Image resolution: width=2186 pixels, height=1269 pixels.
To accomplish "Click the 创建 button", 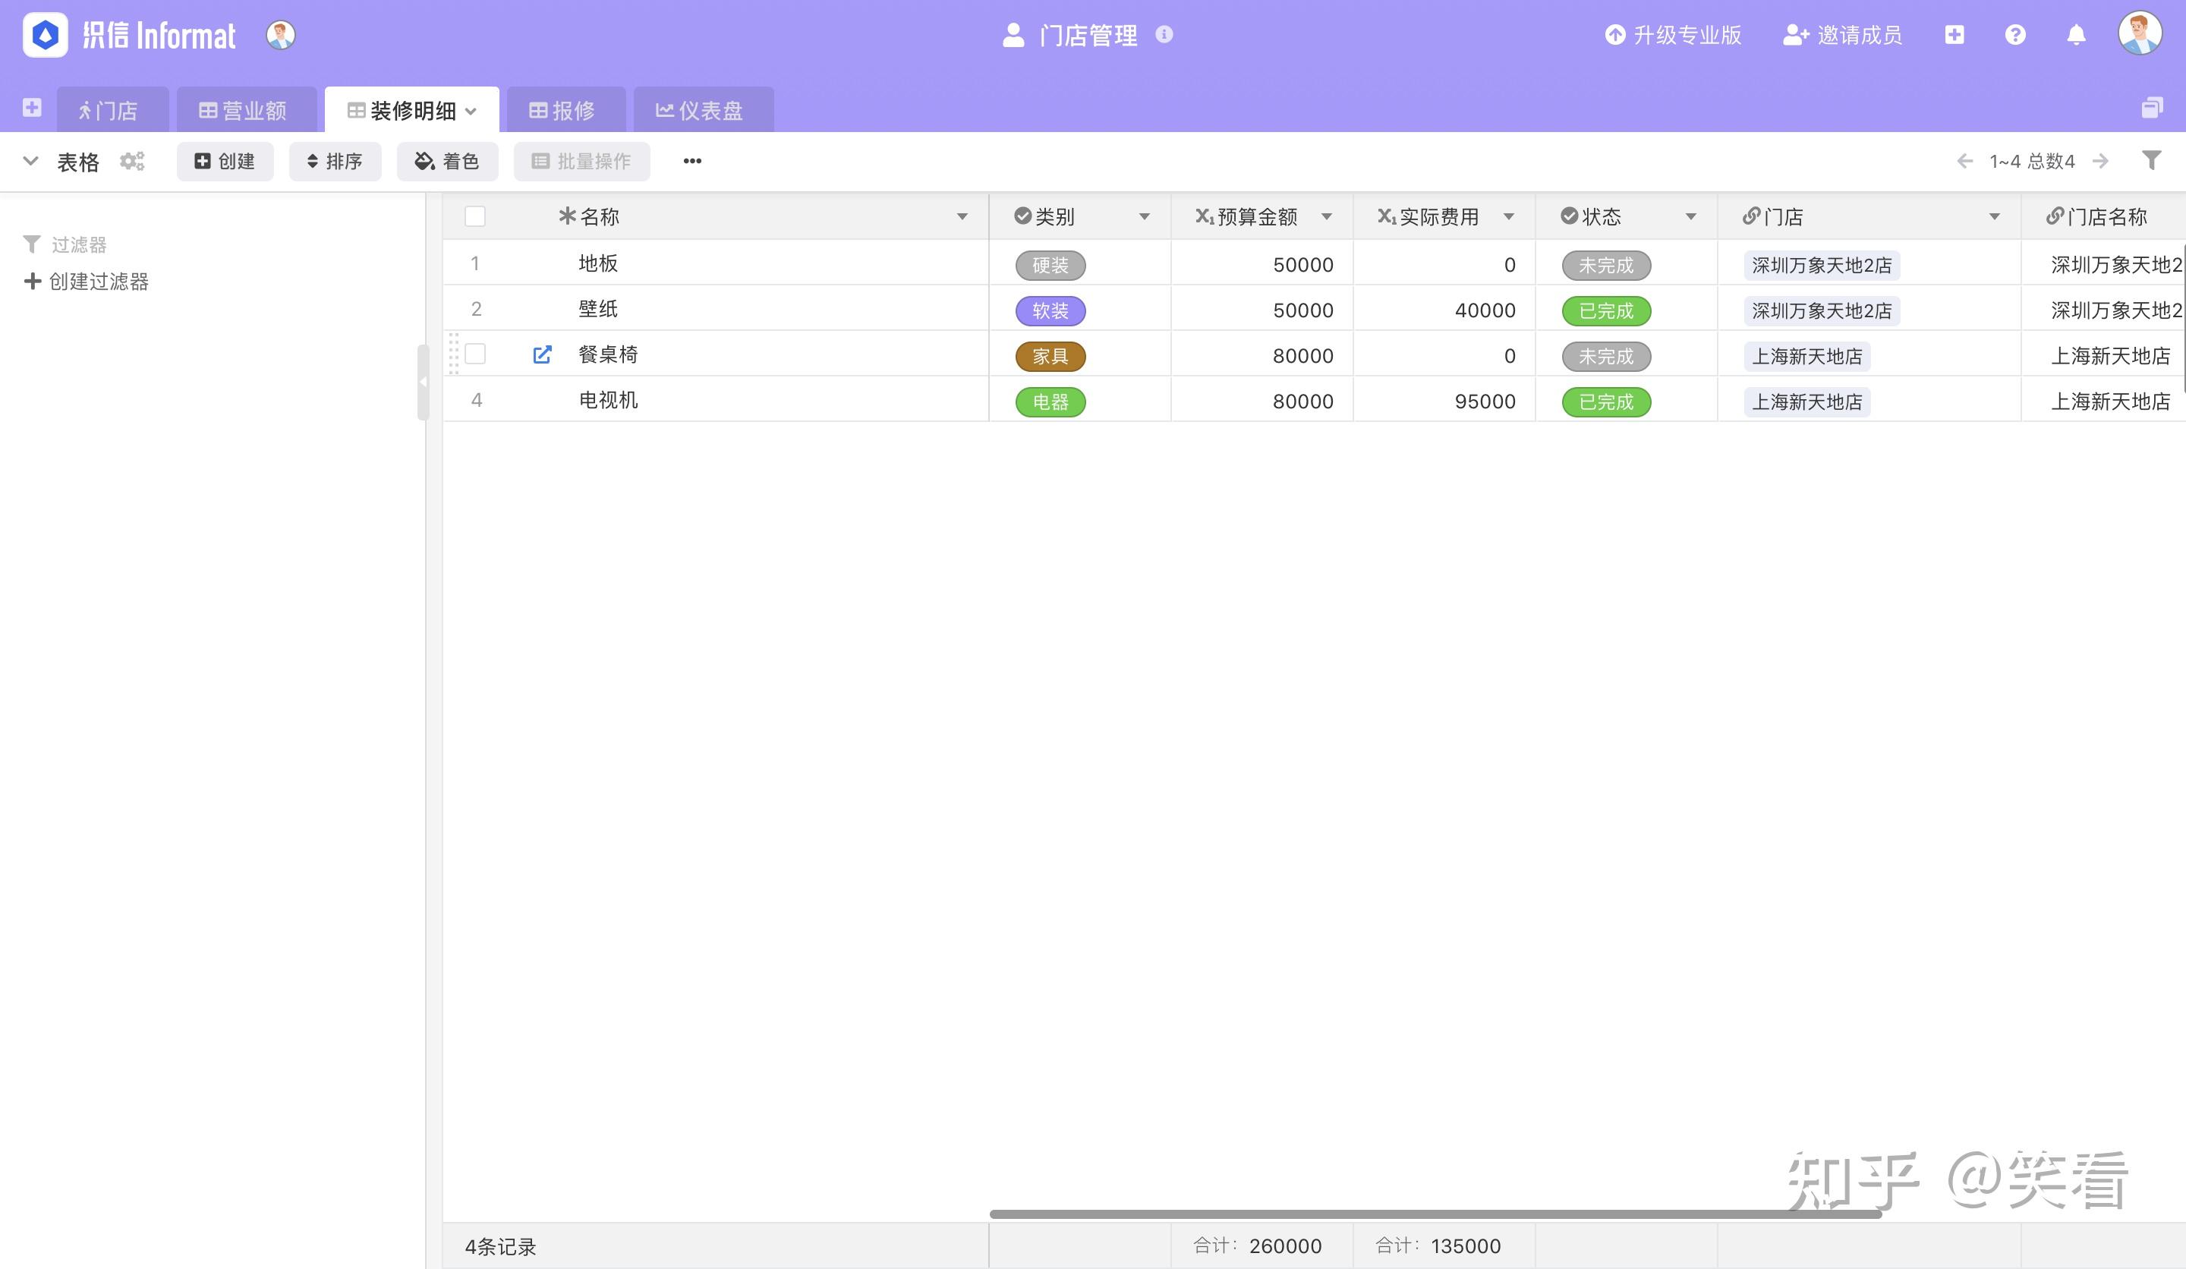I will coord(225,162).
